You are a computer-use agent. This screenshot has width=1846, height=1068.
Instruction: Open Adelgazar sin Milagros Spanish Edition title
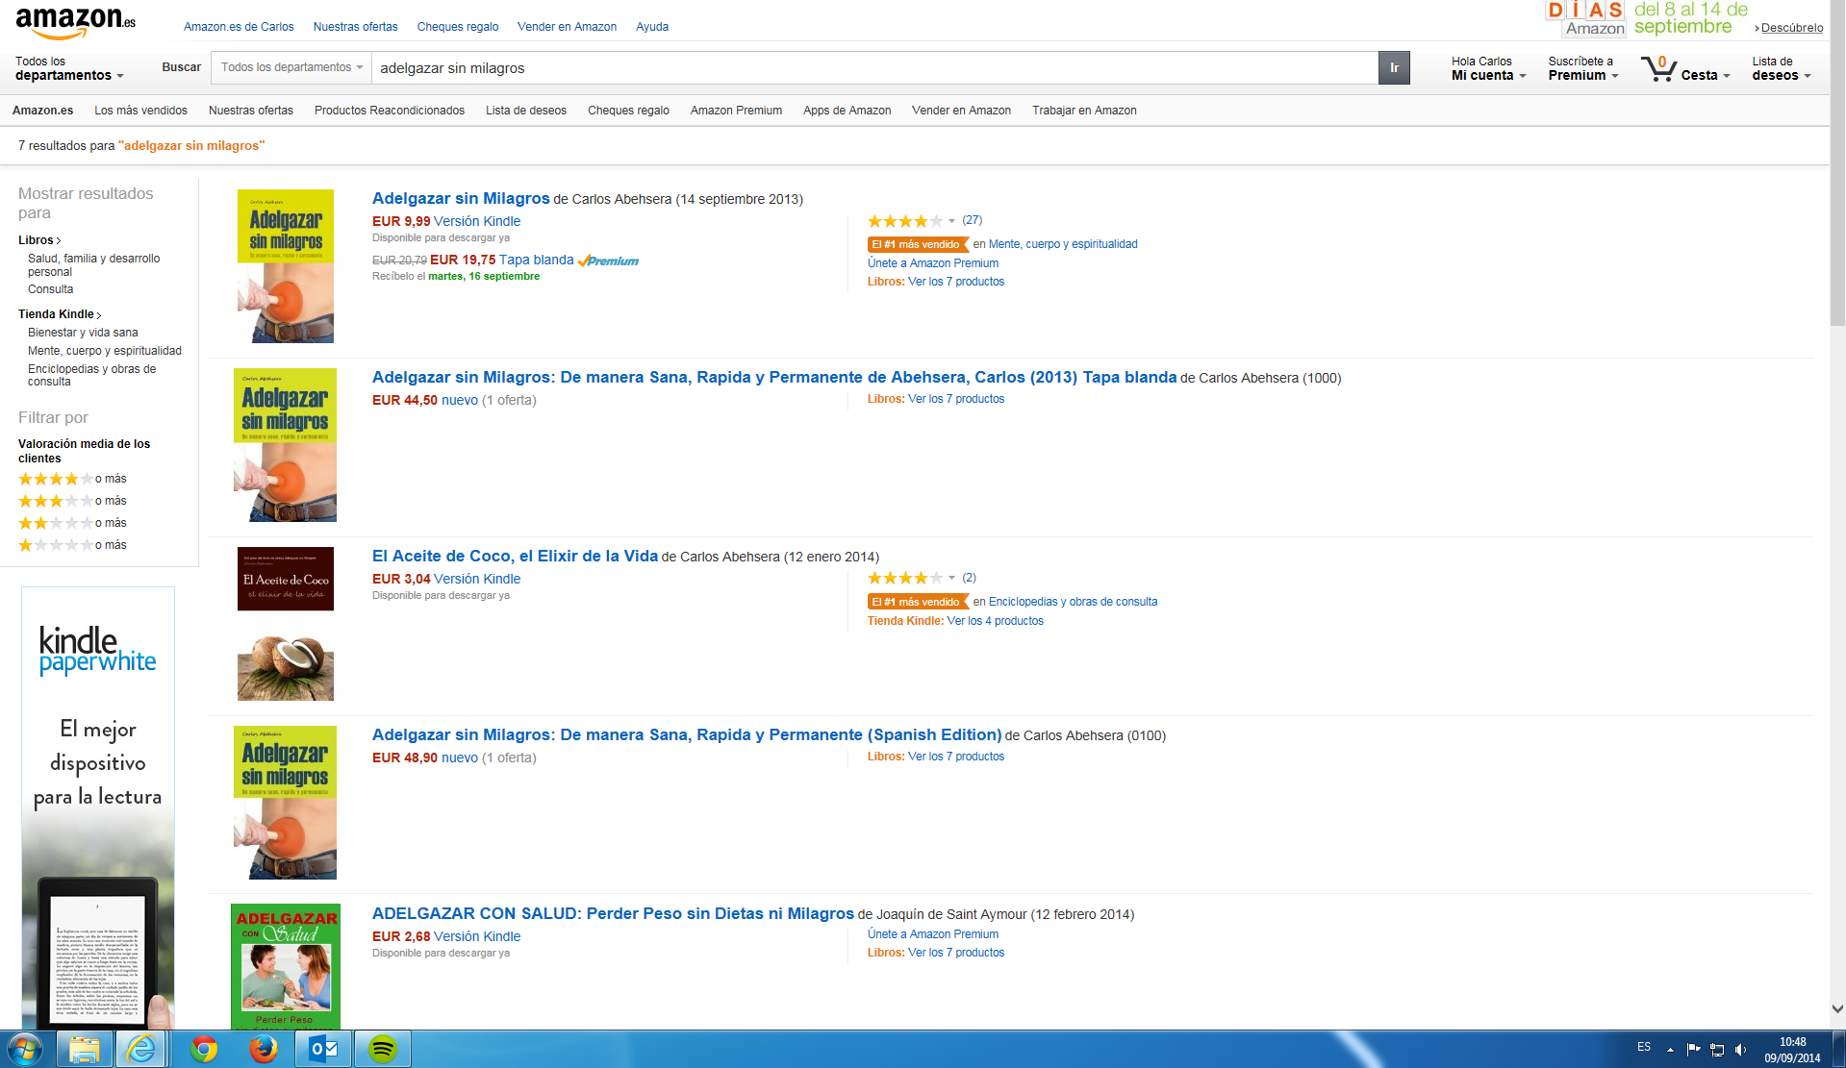point(687,734)
